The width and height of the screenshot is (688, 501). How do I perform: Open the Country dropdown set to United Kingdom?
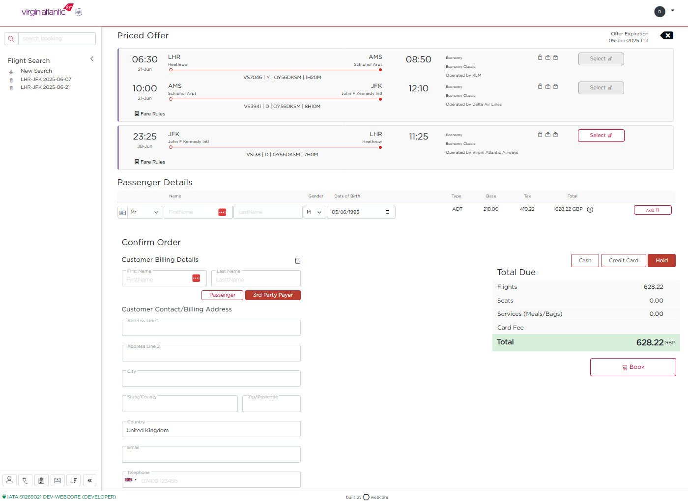click(x=211, y=429)
